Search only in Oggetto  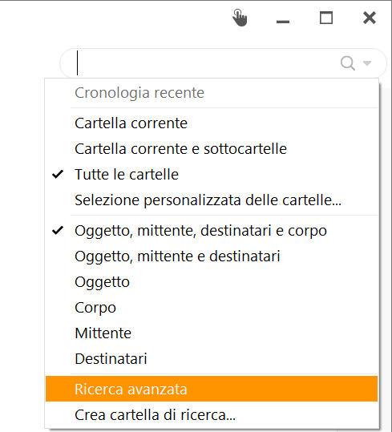coord(212,282)
